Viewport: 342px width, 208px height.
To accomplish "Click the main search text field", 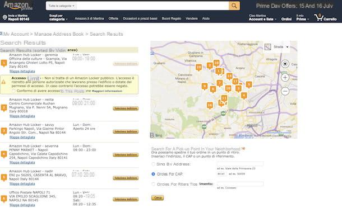I will click(152, 6).
